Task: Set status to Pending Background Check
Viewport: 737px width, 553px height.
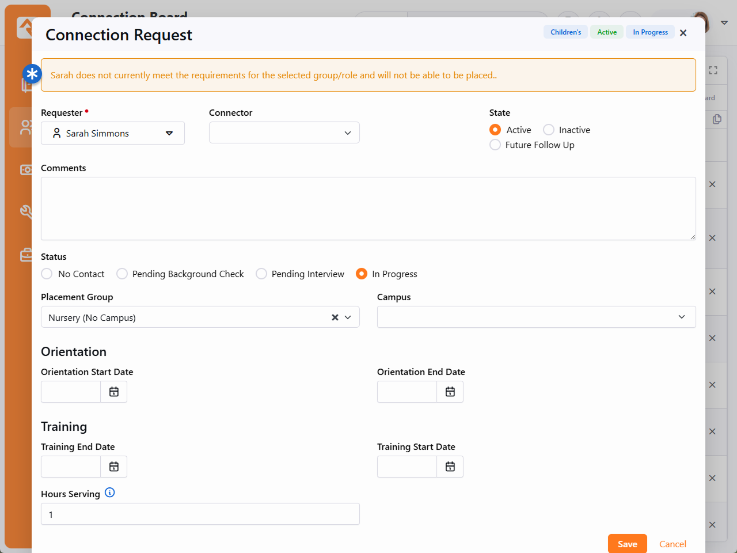Action: pyautogui.click(x=122, y=274)
